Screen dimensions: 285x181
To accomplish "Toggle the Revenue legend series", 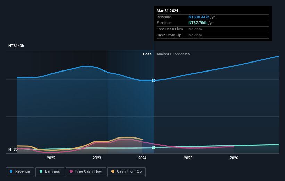I will (x=20, y=172).
